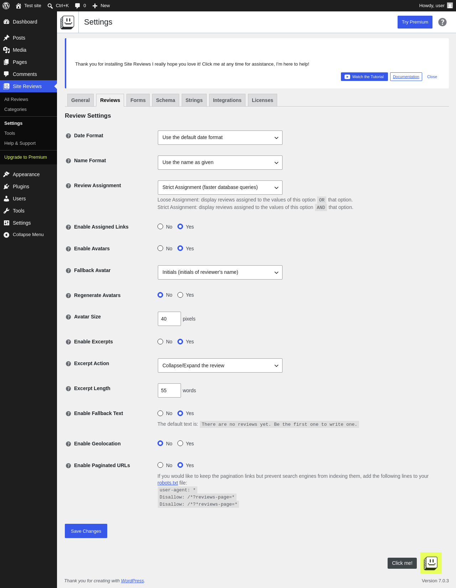Open the WordPress footer link
This screenshot has width=456, height=588.
pyautogui.click(x=133, y=581)
